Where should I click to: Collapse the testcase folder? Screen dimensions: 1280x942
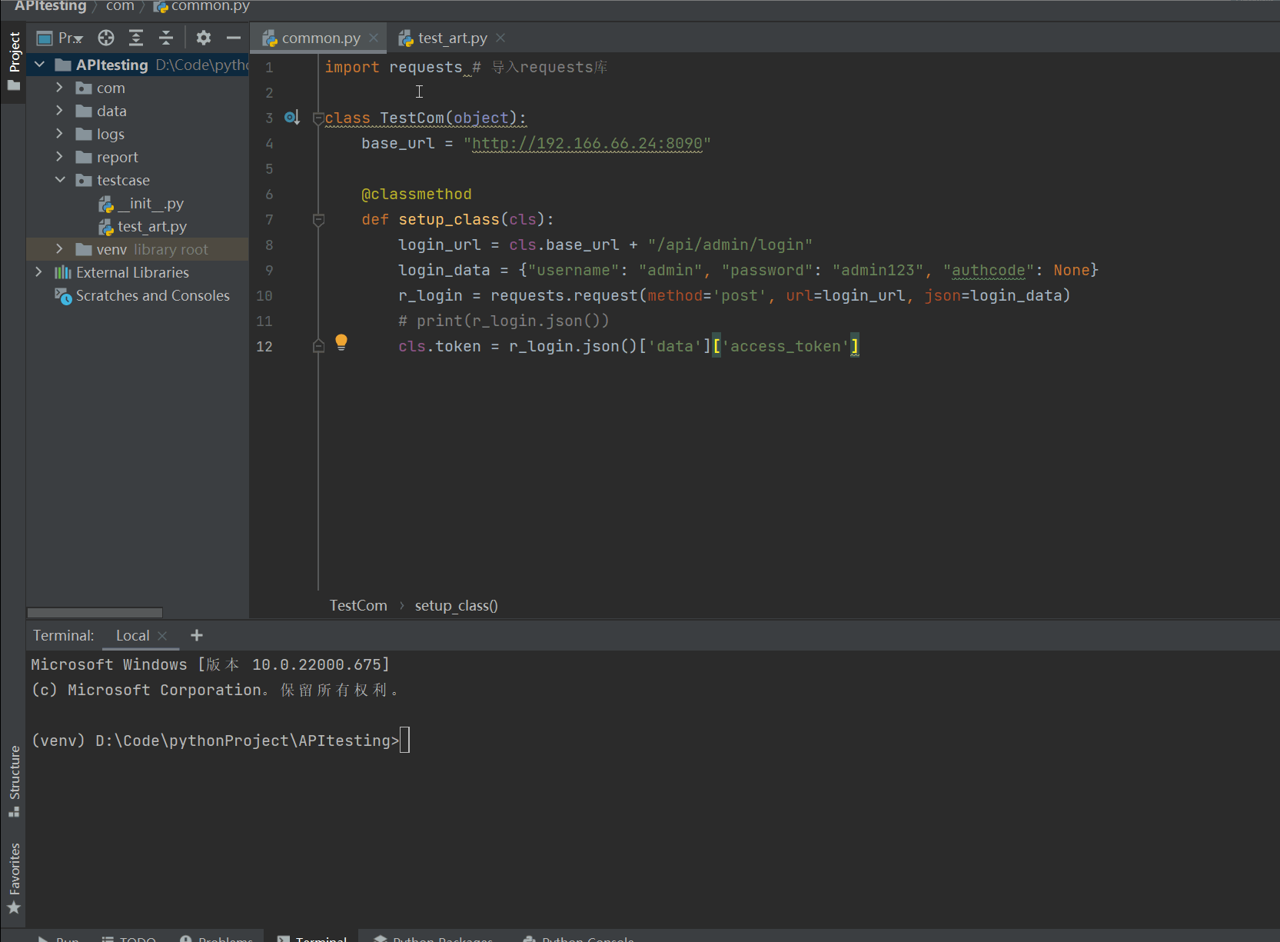click(x=60, y=181)
